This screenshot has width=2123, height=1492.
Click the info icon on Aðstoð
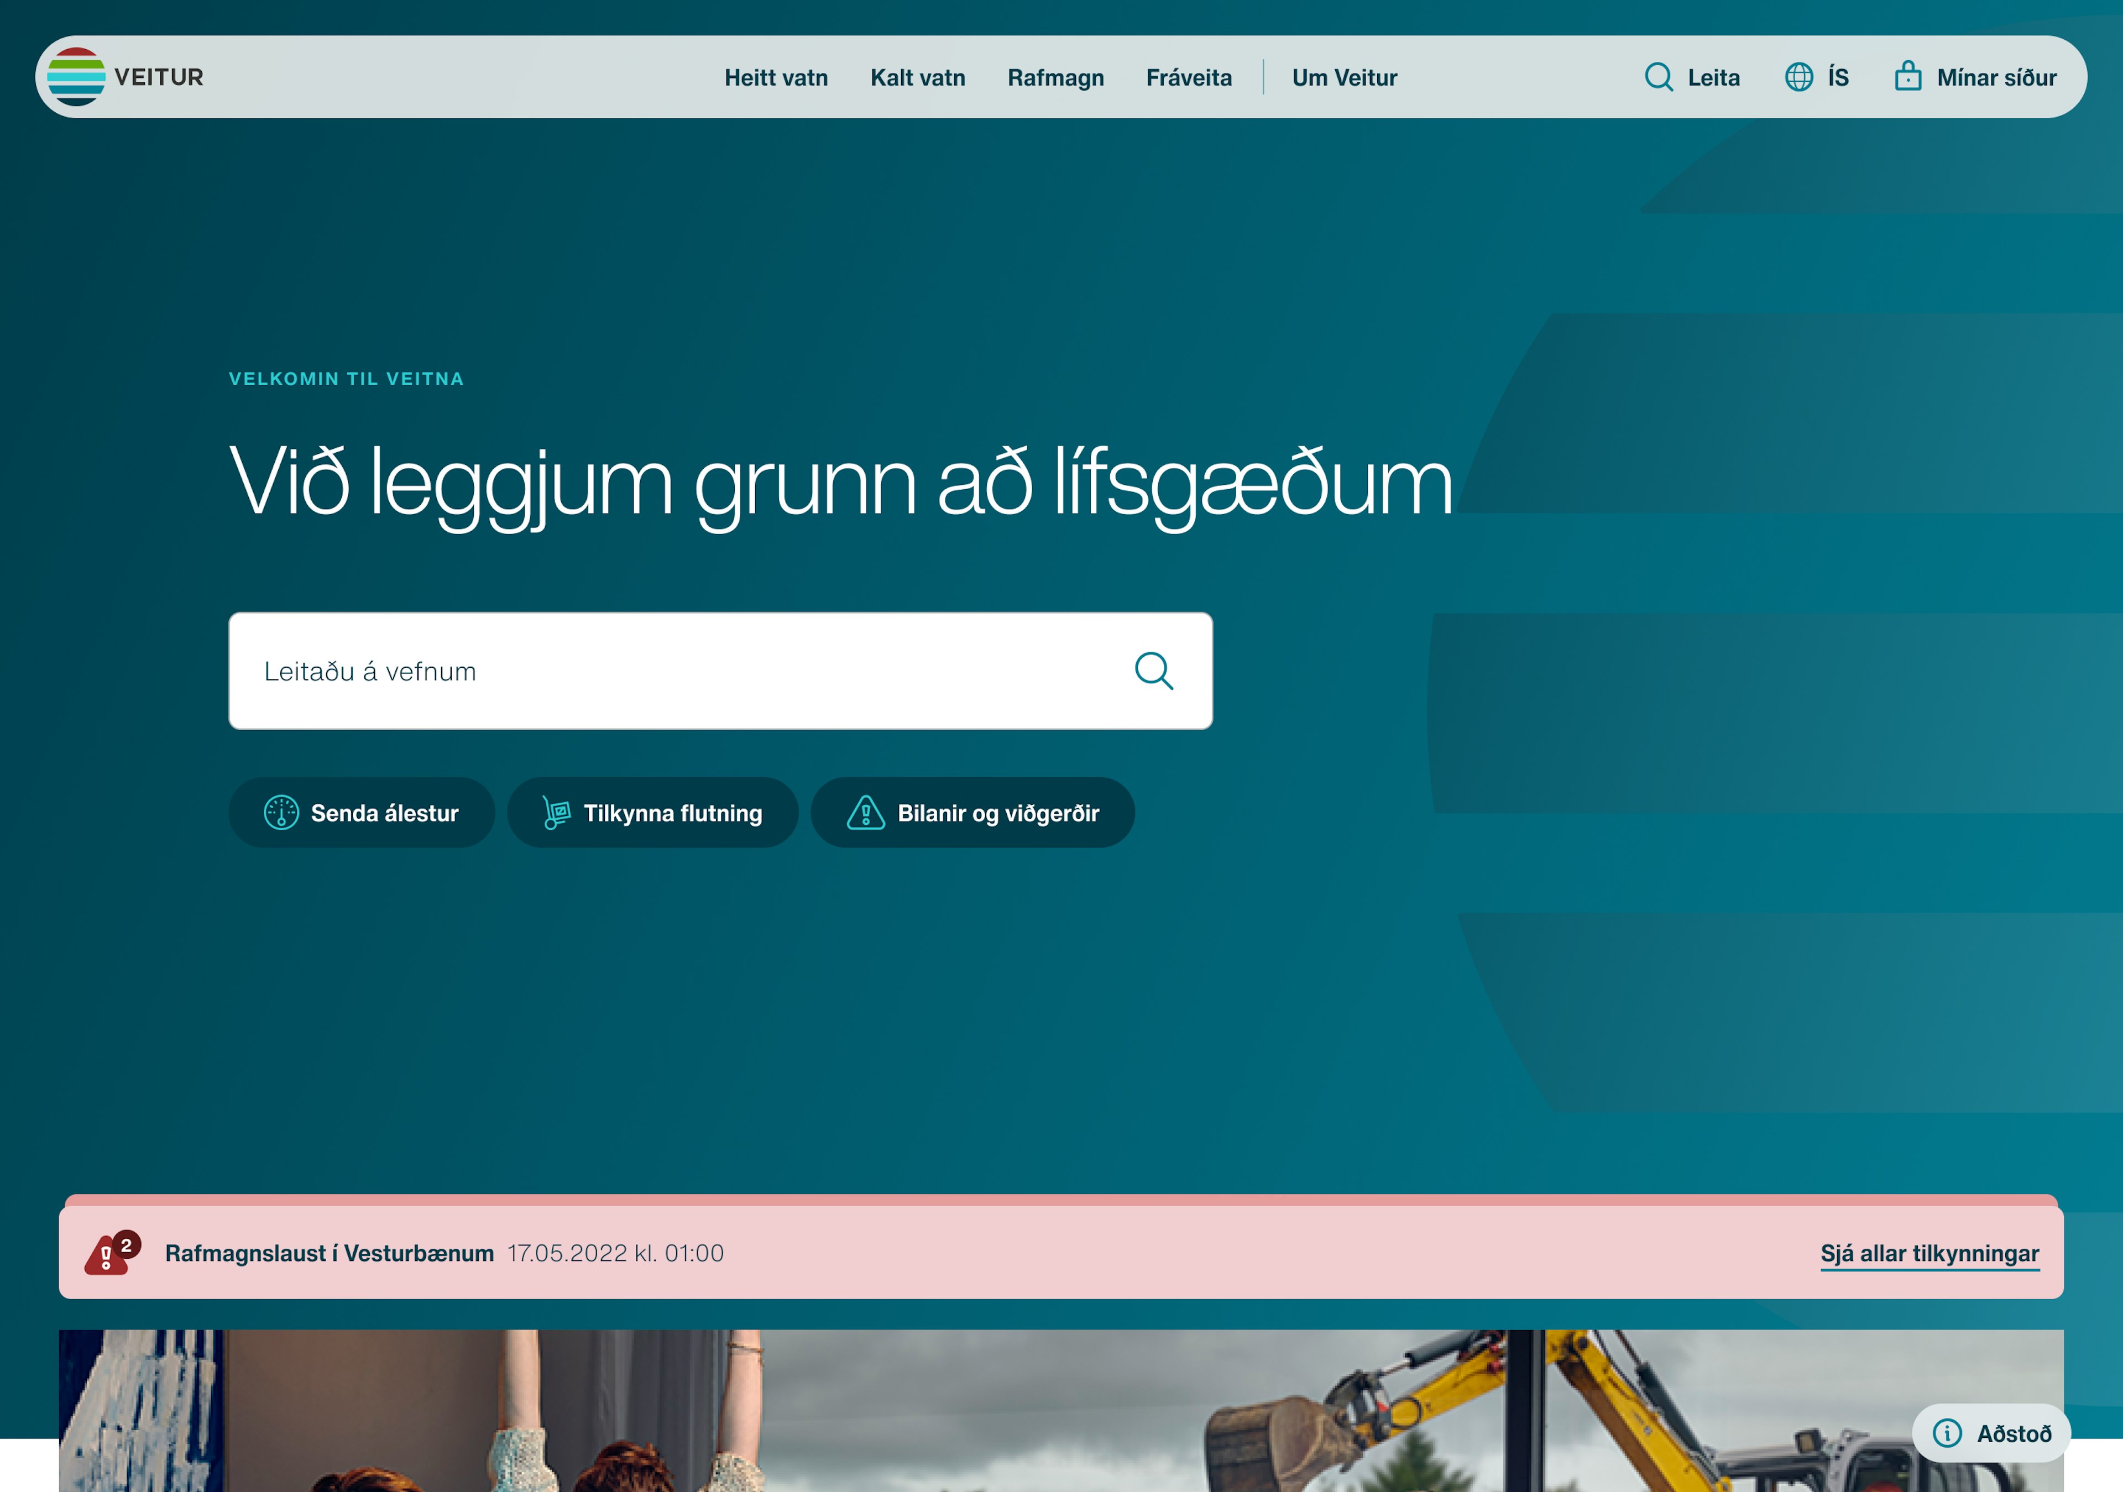tap(1947, 1433)
